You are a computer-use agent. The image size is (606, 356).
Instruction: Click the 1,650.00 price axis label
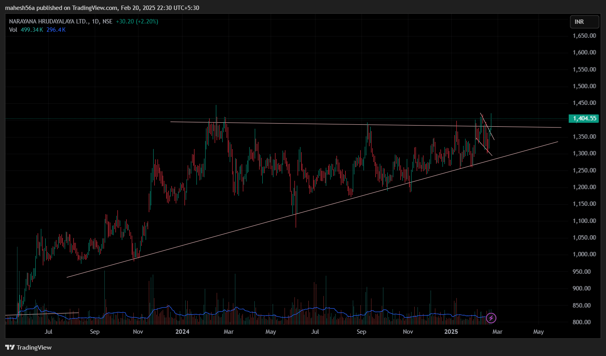tap(584, 35)
